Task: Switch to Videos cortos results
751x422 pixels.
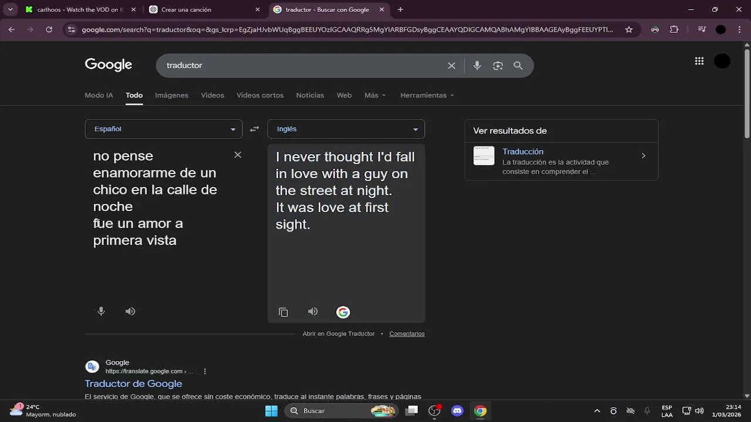Action: pyautogui.click(x=260, y=95)
